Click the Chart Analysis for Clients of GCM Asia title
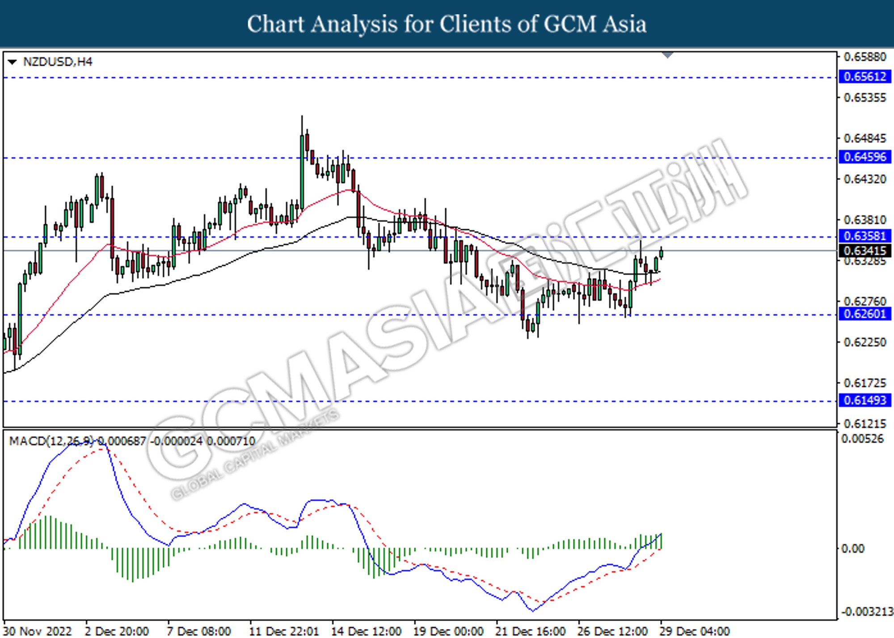This screenshot has width=894, height=638. 447,24
